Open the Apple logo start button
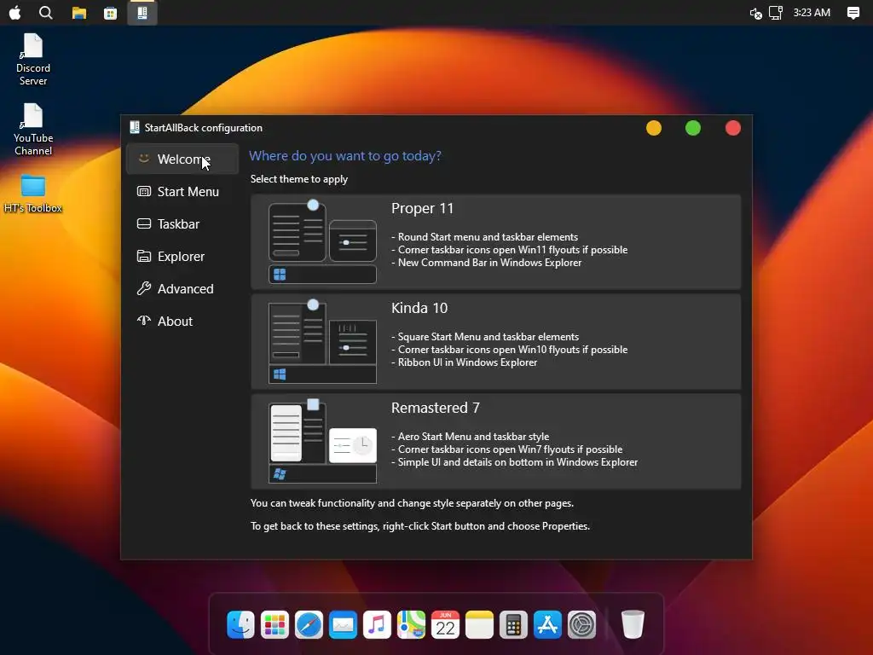Viewport: 873px width, 655px height. click(15, 12)
